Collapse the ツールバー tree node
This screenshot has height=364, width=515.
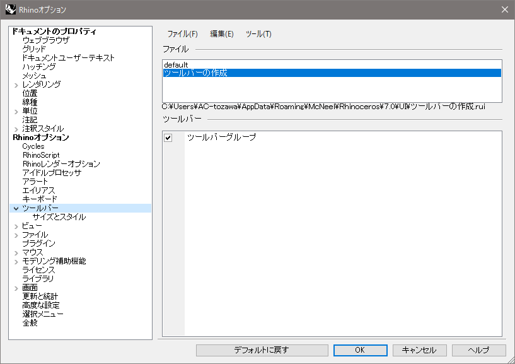tap(16, 208)
